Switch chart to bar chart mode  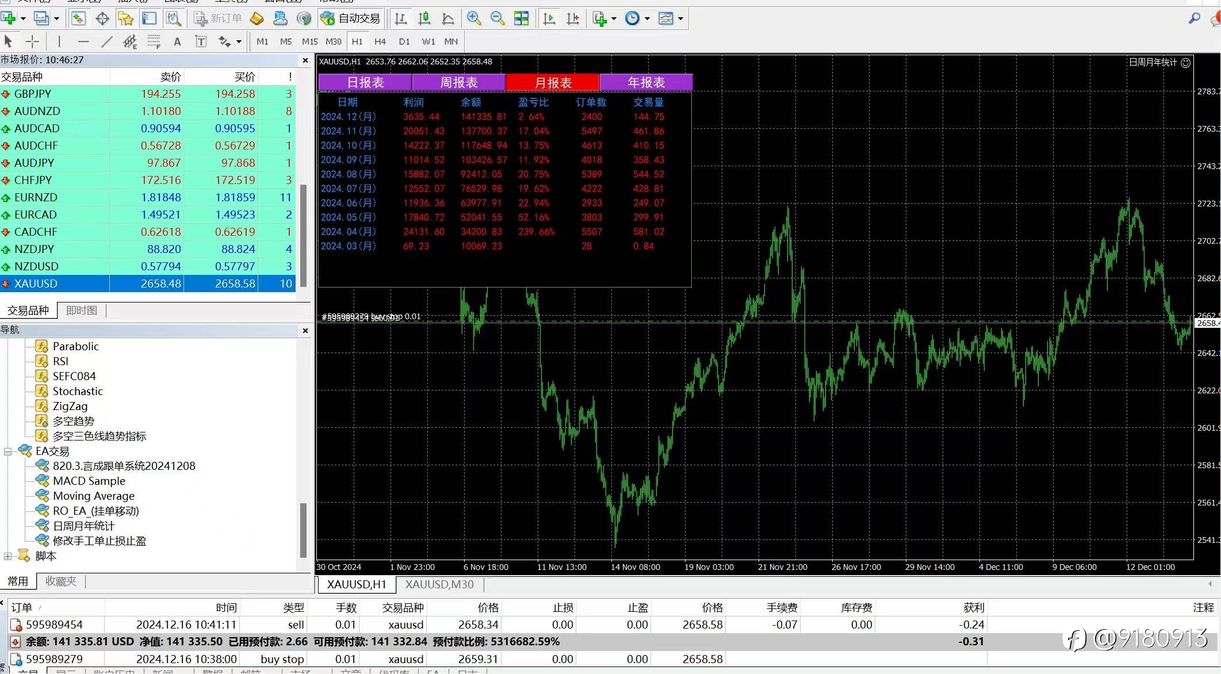coord(401,18)
